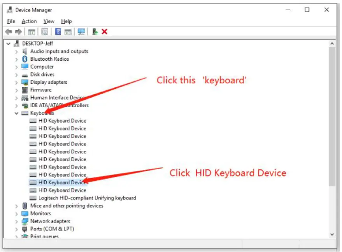Expand the Firmware node
Viewport: 342px width, 252px height.
pyautogui.click(x=16, y=90)
